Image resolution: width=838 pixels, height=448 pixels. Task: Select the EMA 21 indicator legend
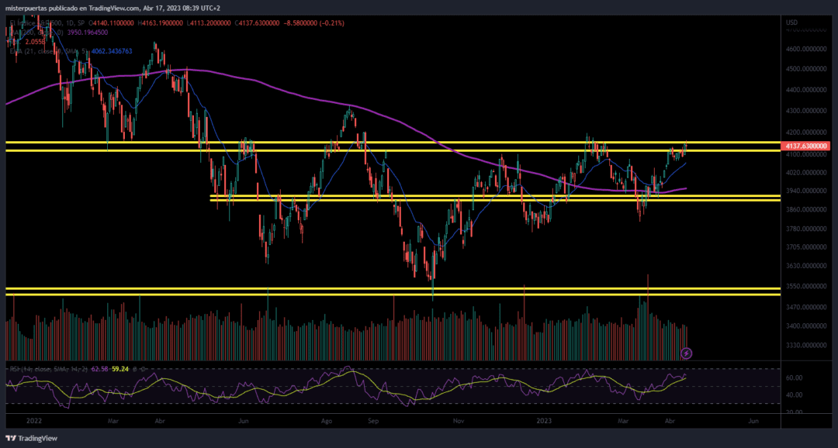point(71,51)
